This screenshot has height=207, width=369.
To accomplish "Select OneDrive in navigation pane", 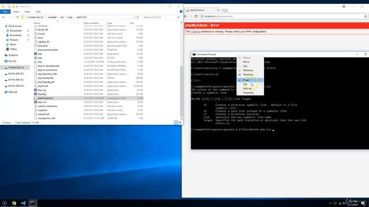I will click(x=13, y=55).
